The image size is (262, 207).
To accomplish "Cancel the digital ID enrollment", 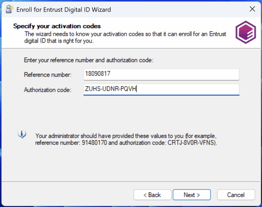I will tap(236, 195).
